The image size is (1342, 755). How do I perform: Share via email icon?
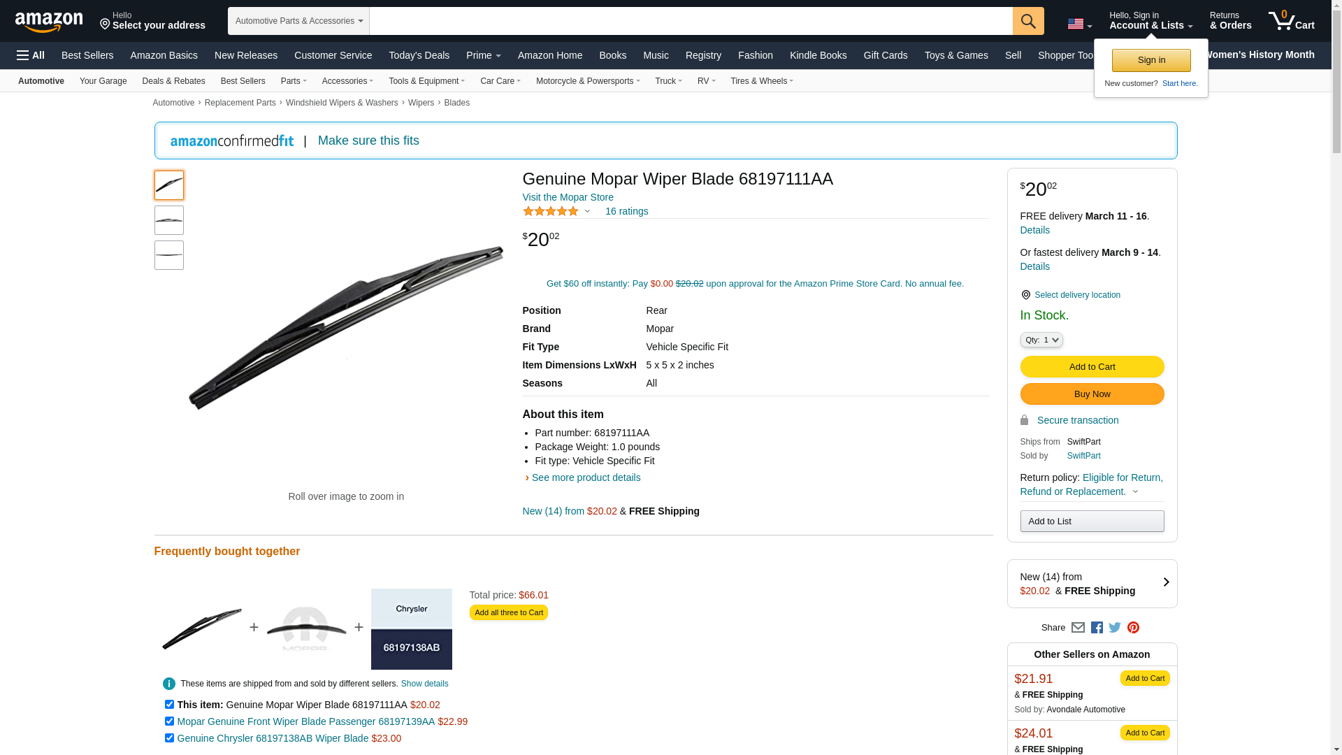[x=1078, y=628]
